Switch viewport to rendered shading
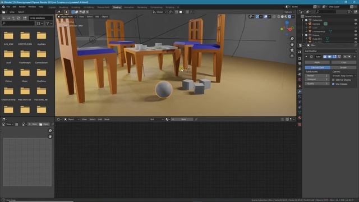Screen dimensions: 359x202 289,17
